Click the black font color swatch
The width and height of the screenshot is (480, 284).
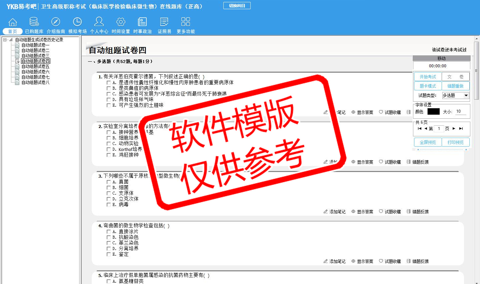(433, 112)
